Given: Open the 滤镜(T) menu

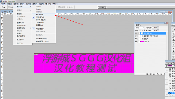Looking at the screenshot, I should click(35, 4).
